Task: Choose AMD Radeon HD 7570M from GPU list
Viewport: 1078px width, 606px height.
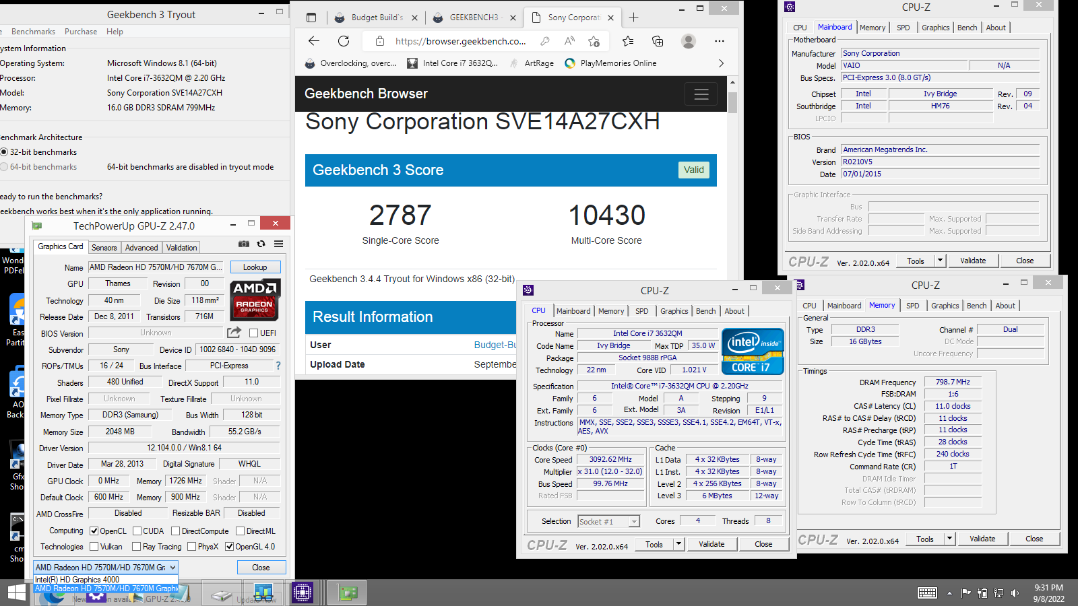Action: (106, 588)
